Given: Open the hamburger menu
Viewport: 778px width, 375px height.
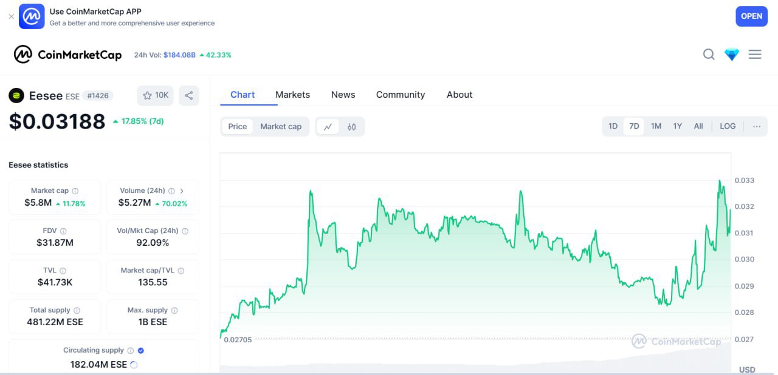Looking at the screenshot, I should 755,55.
